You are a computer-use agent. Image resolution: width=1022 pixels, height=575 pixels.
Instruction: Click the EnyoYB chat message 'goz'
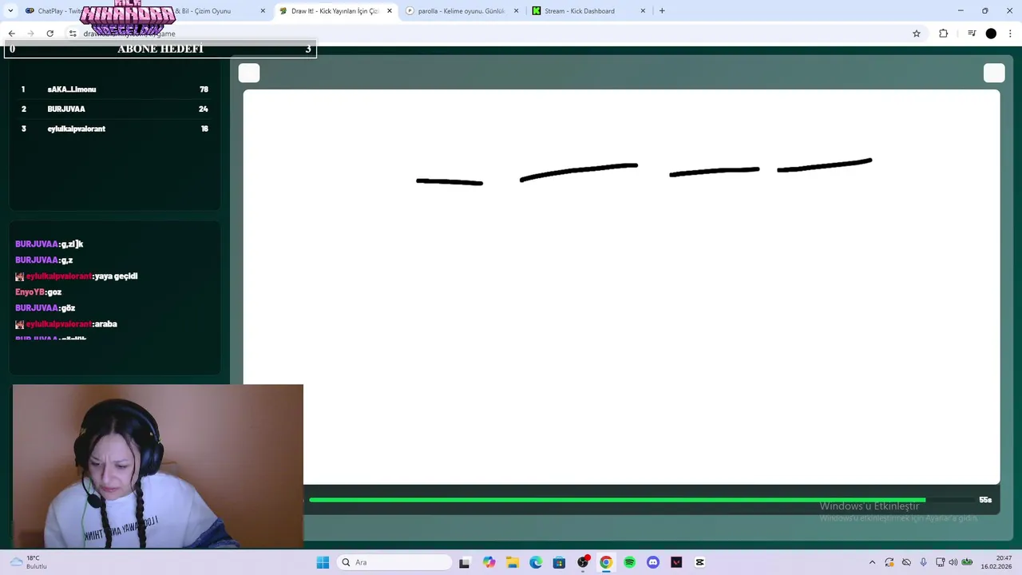(38, 292)
